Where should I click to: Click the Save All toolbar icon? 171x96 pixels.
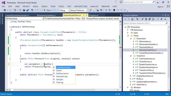pyautogui.click(x=28, y=10)
